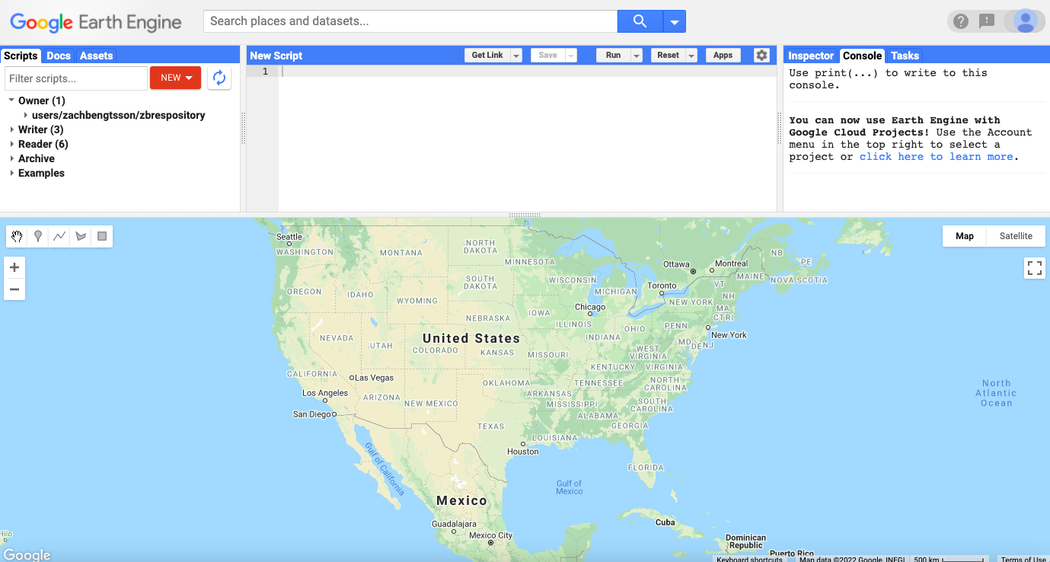Expand users/zachbengtsson/zbrespository repository

(x=26, y=115)
